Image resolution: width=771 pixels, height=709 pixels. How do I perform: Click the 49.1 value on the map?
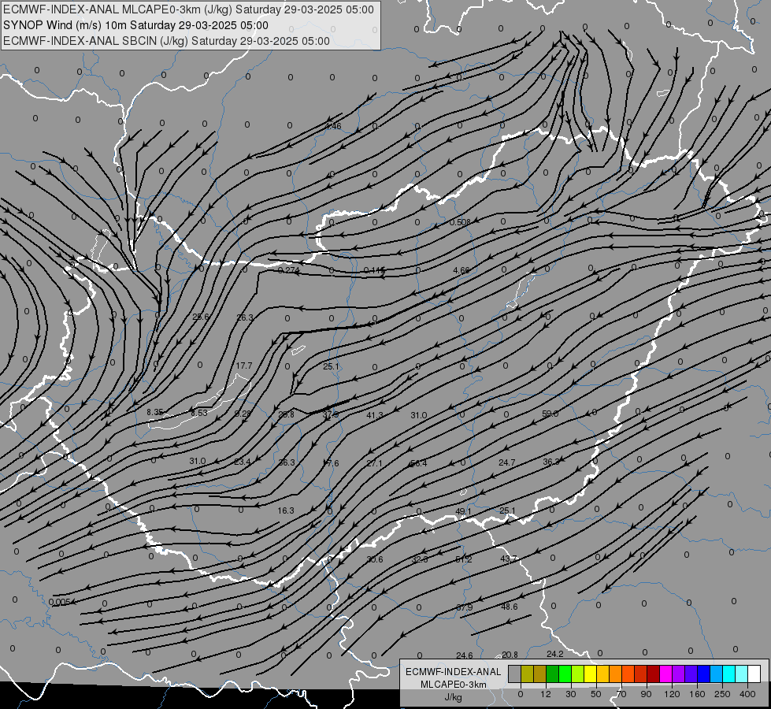pos(463,511)
